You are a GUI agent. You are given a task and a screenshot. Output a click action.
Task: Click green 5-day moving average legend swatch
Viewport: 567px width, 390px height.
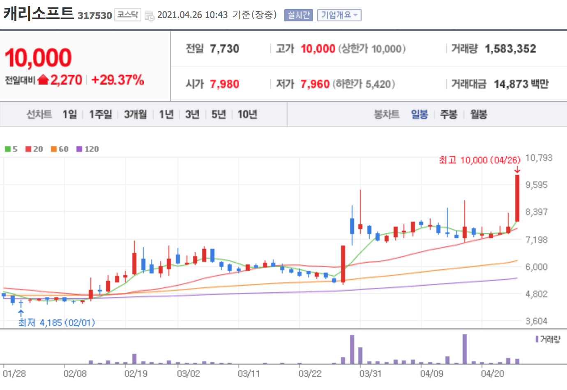pos(8,149)
